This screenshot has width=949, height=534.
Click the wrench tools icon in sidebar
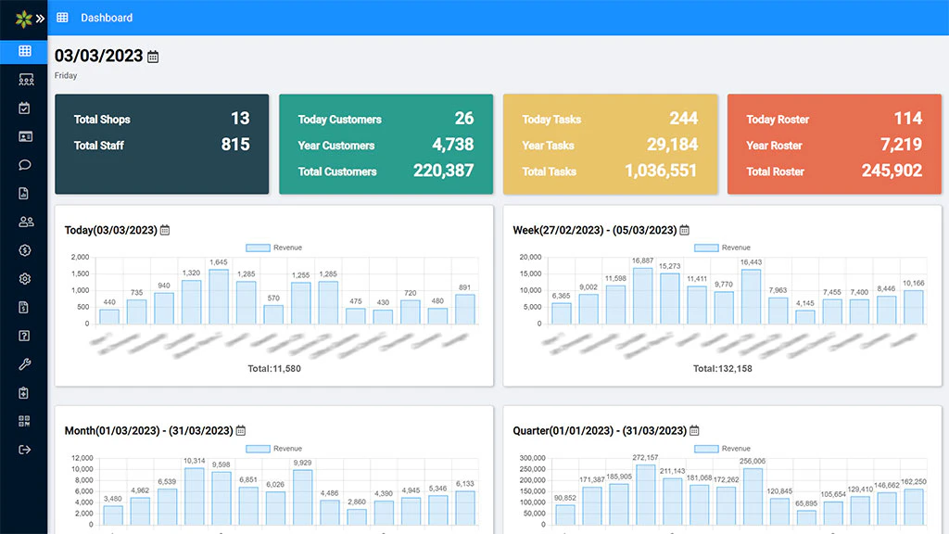pyautogui.click(x=24, y=364)
